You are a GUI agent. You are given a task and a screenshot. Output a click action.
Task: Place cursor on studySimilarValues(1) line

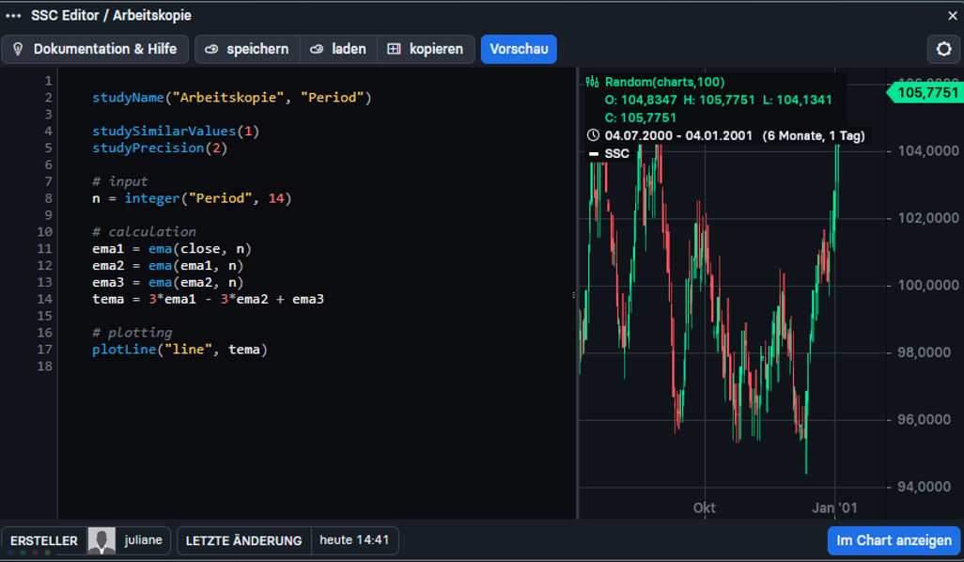pyautogui.click(x=176, y=131)
